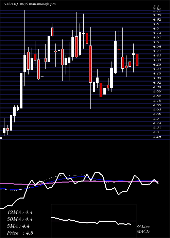This screenshot has width=170, height=238.
Task: Click the 3.69 price axis label
Action: [x=157, y=105]
